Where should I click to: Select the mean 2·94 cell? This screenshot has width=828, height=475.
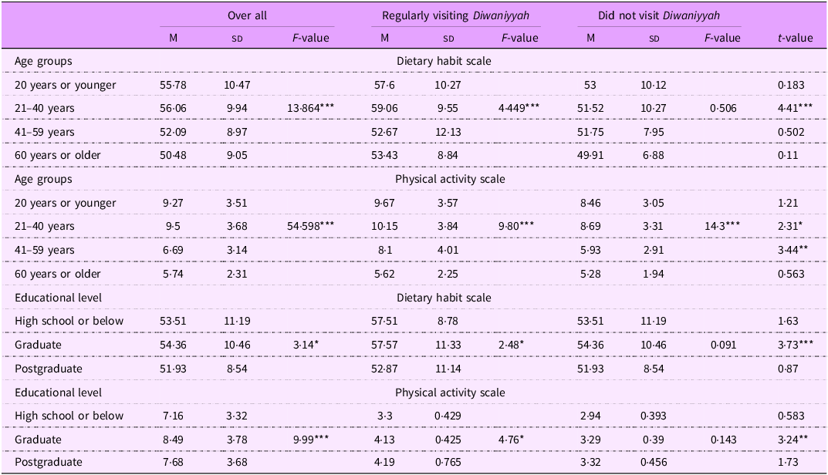590,416
